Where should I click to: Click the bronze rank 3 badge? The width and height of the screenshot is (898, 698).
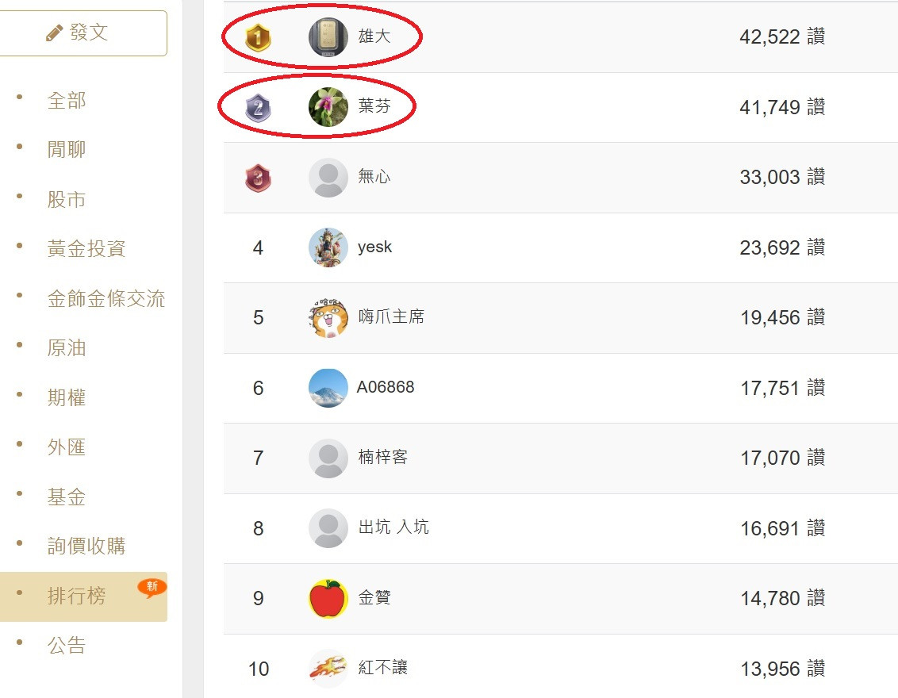click(258, 178)
